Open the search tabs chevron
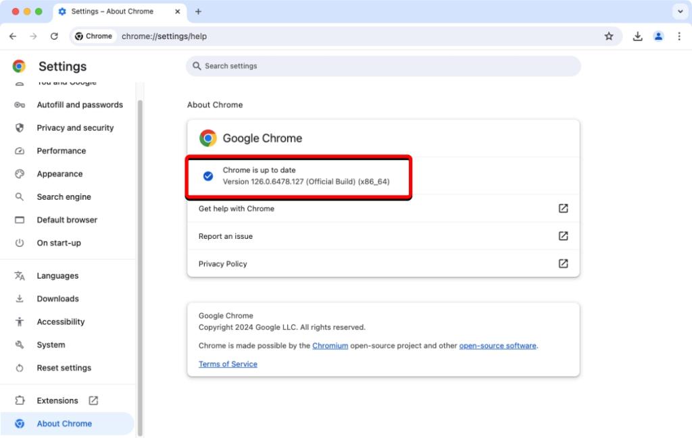The width and height of the screenshot is (692, 438). point(681,11)
